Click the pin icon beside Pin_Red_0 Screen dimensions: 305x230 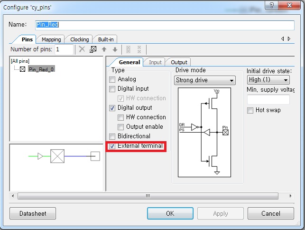tap(23, 69)
